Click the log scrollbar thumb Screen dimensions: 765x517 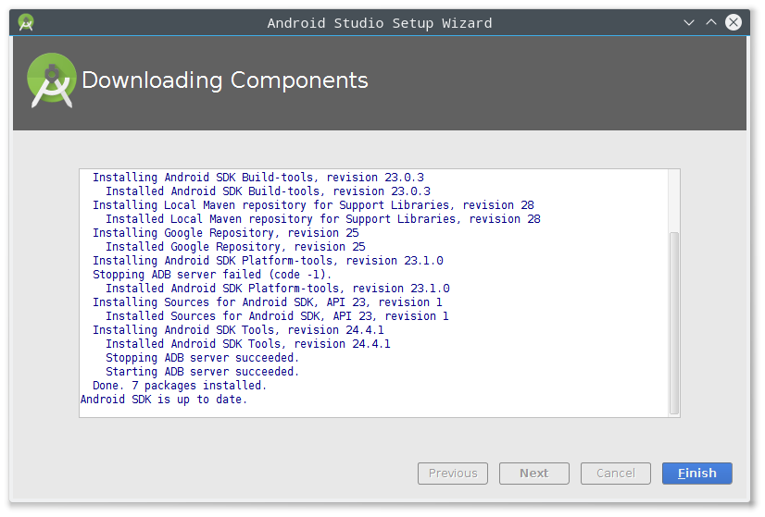point(673,323)
